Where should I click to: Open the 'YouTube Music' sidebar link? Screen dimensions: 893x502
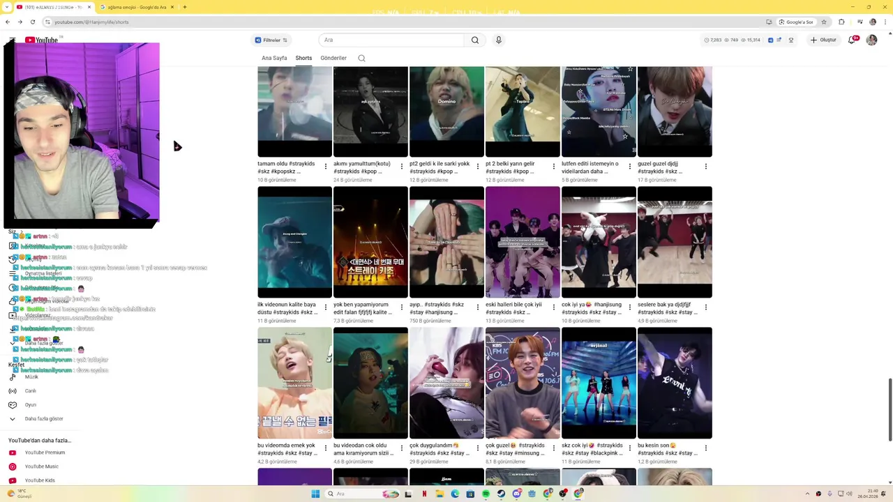42,466
